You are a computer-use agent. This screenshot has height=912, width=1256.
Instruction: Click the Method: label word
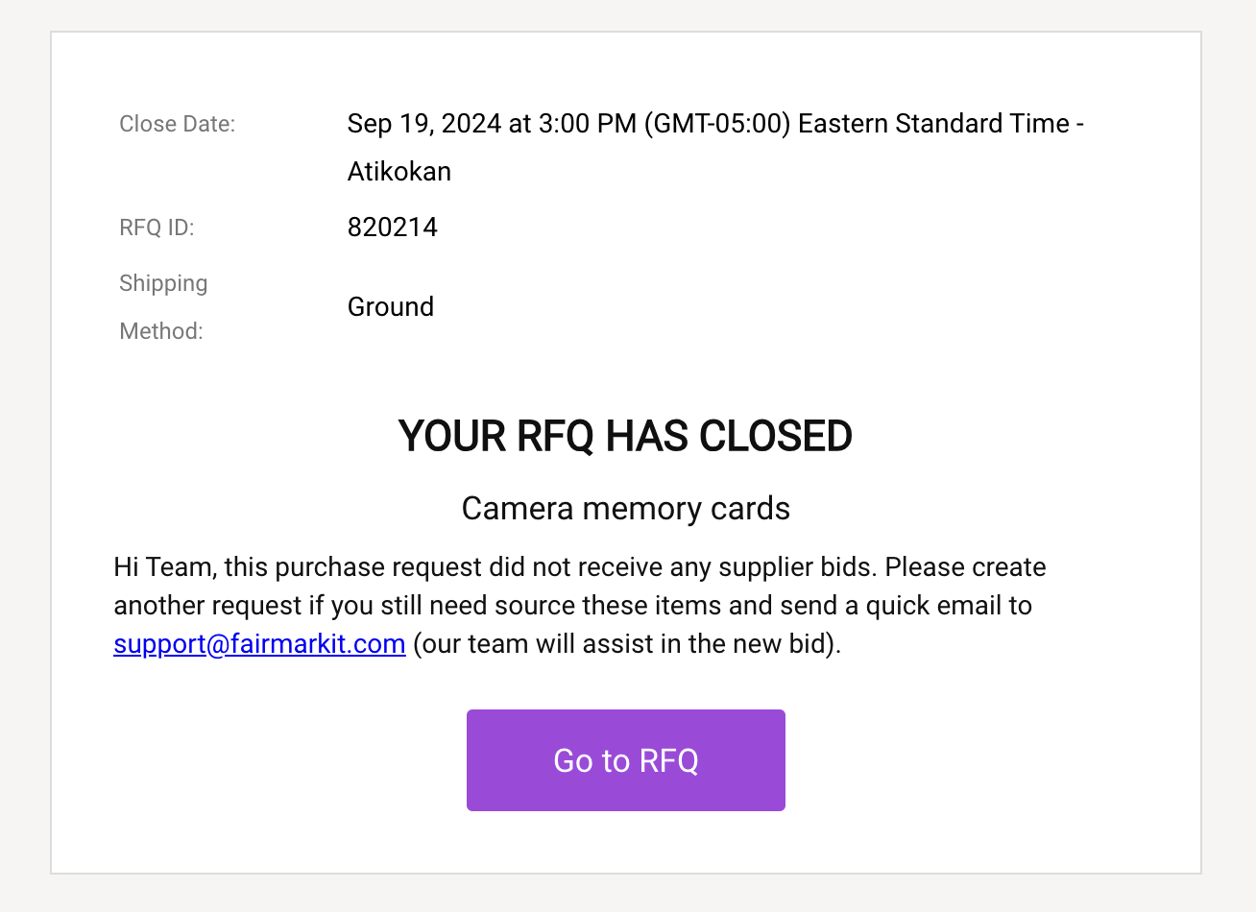coord(161,331)
